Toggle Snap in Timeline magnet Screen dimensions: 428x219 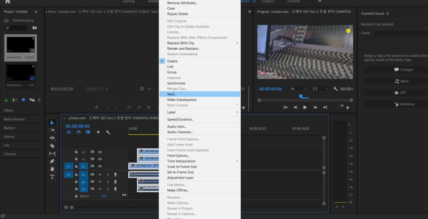79,132
